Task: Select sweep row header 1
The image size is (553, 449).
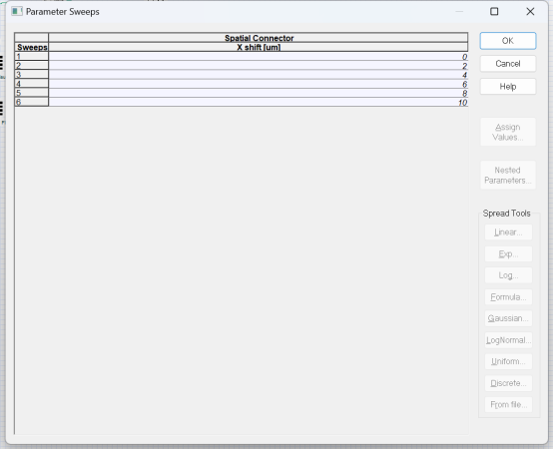Action: 31,56
